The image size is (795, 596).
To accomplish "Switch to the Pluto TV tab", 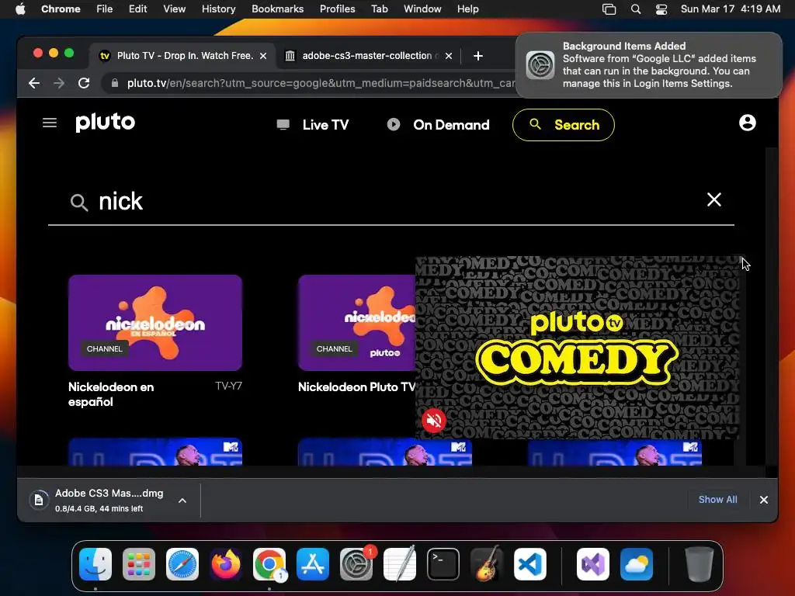I will click(182, 56).
